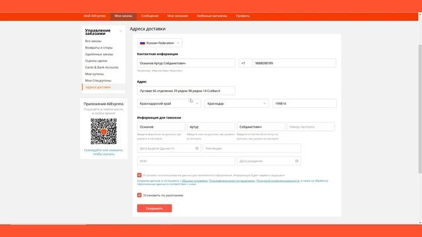The width and height of the screenshot is (422, 237).
Task: Click the Russian flag icon
Action: click(142, 43)
